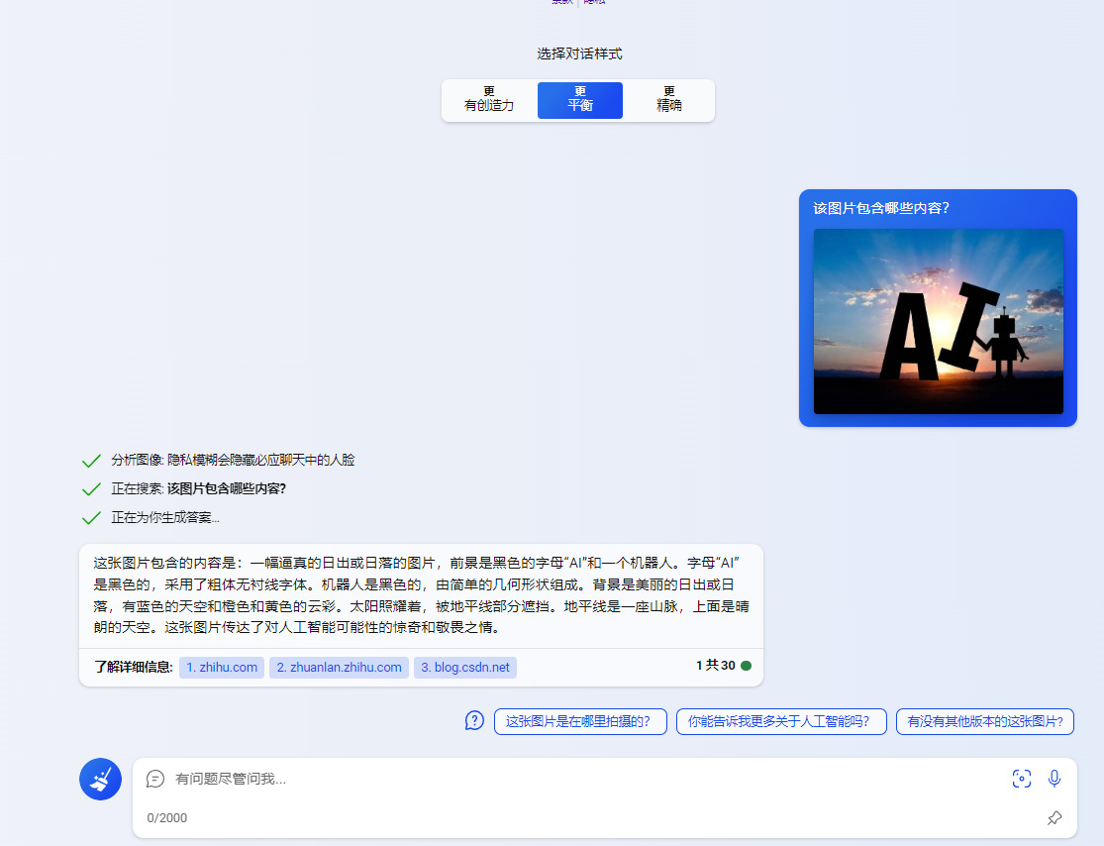Click suggestion 你能告诉我更多关于人工智能吗?
Viewport: 1104px width, 846px height.
tap(781, 721)
